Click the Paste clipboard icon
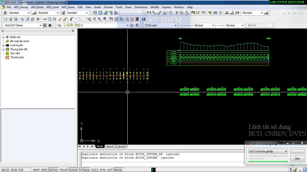The width and height of the screenshot is (307, 172). tap(54, 19)
